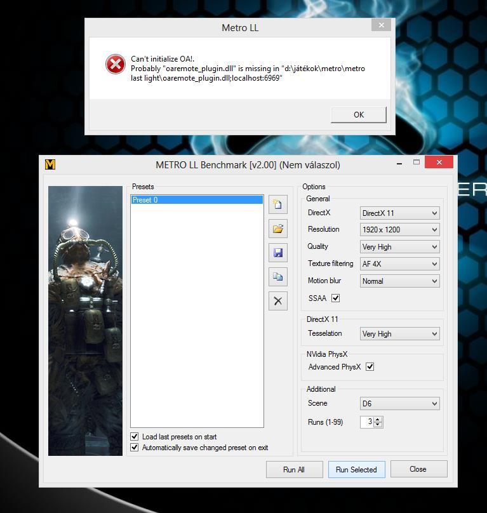Viewport: 487px width, 513px height.
Task: Click the red error icon in Metro LL dialog
Action: point(115,63)
